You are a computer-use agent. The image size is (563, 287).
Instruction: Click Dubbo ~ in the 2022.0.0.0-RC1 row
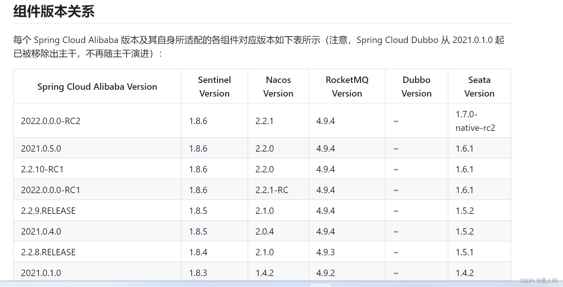click(416, 190)
